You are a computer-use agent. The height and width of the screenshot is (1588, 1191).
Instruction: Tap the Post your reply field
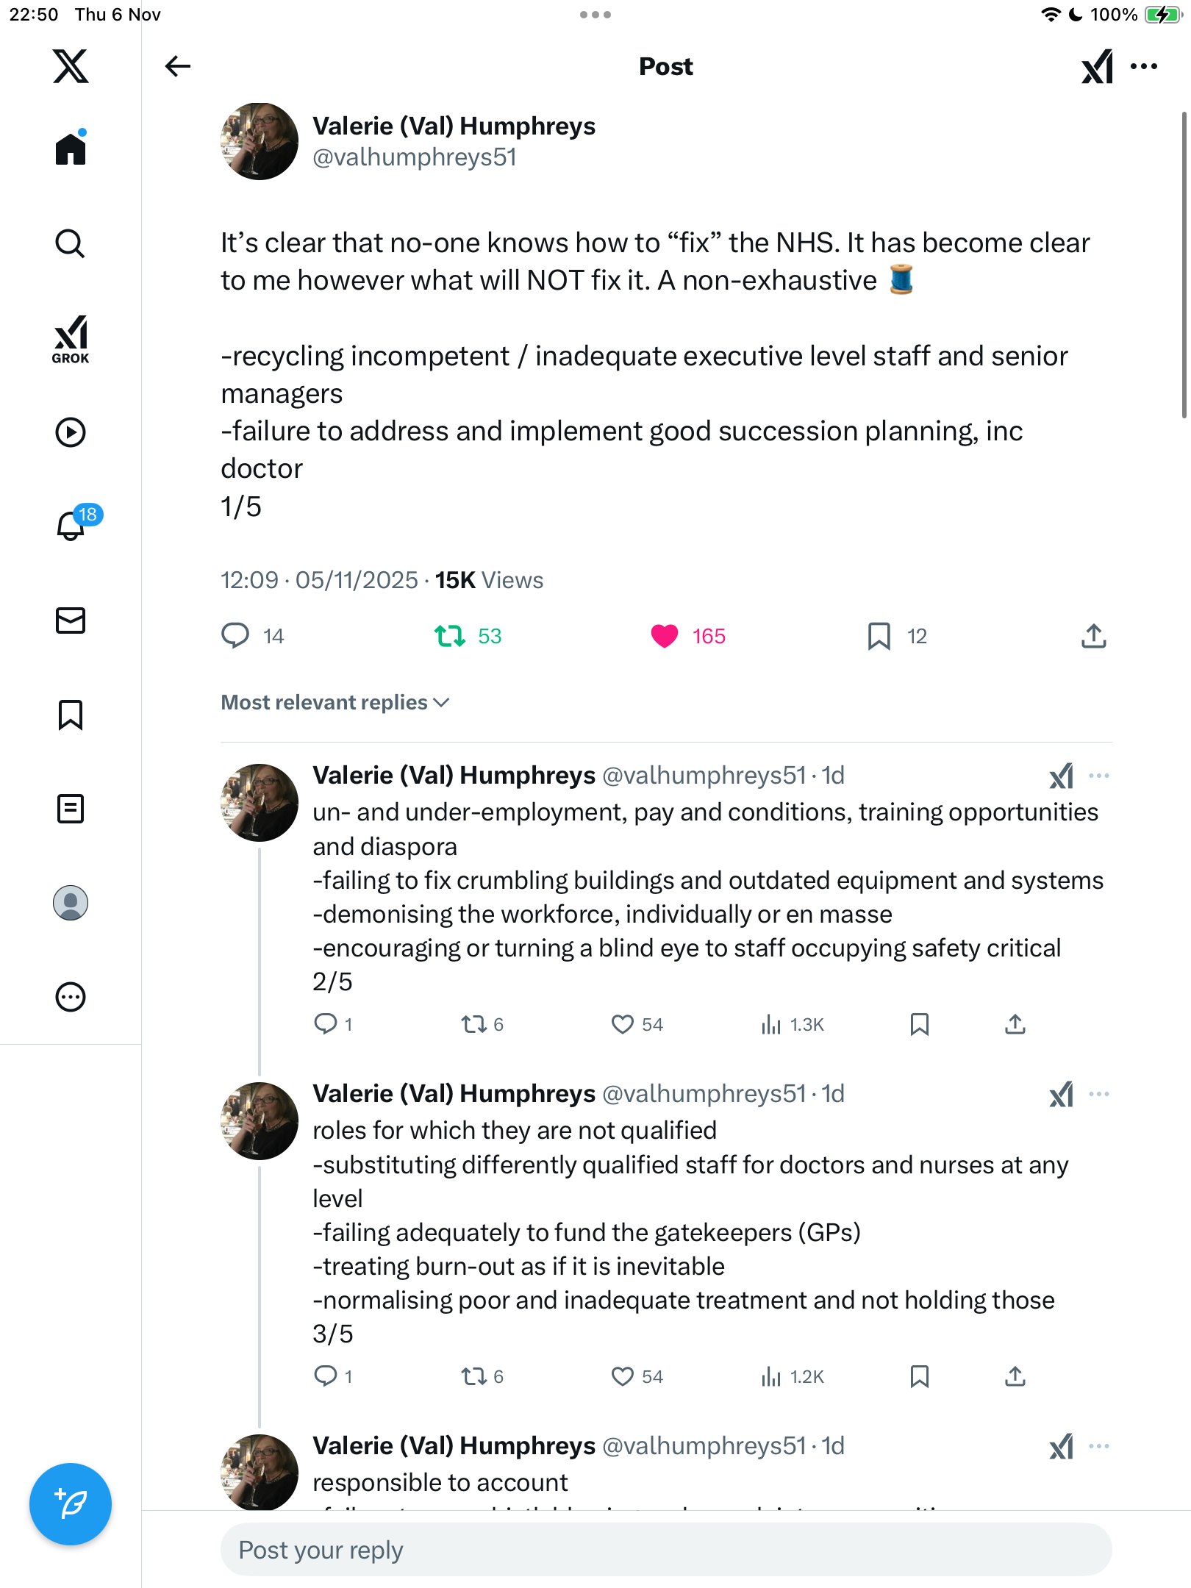(666, 1550)
